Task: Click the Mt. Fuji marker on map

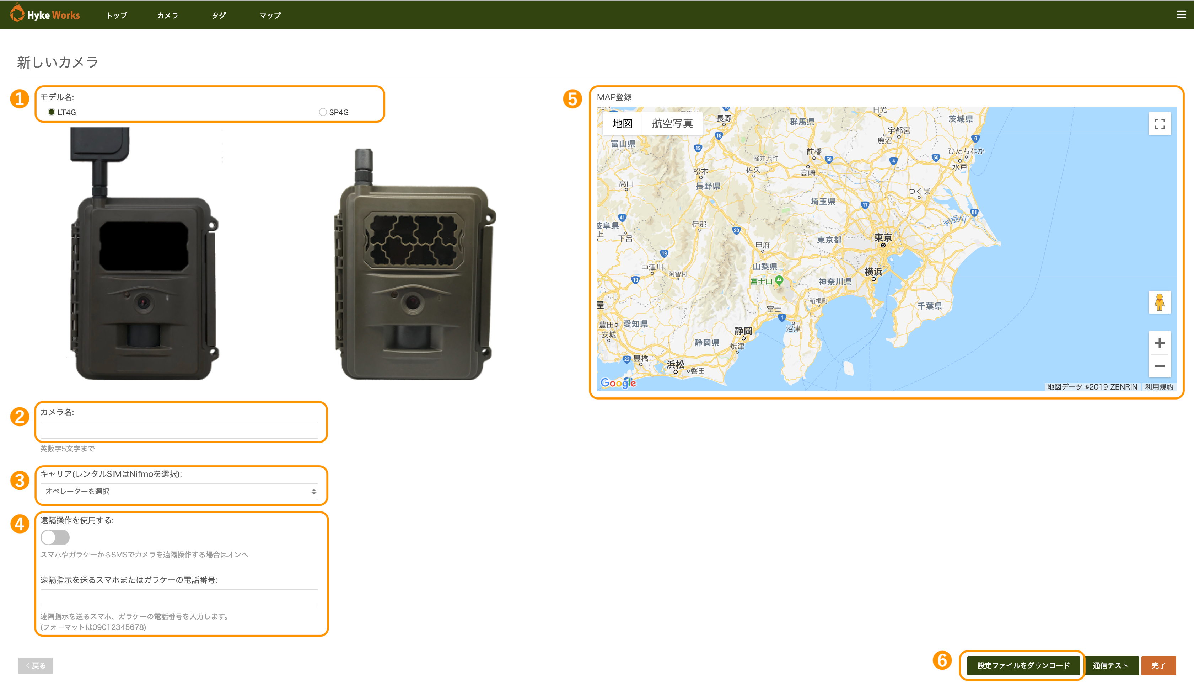Action: (779, 280)
